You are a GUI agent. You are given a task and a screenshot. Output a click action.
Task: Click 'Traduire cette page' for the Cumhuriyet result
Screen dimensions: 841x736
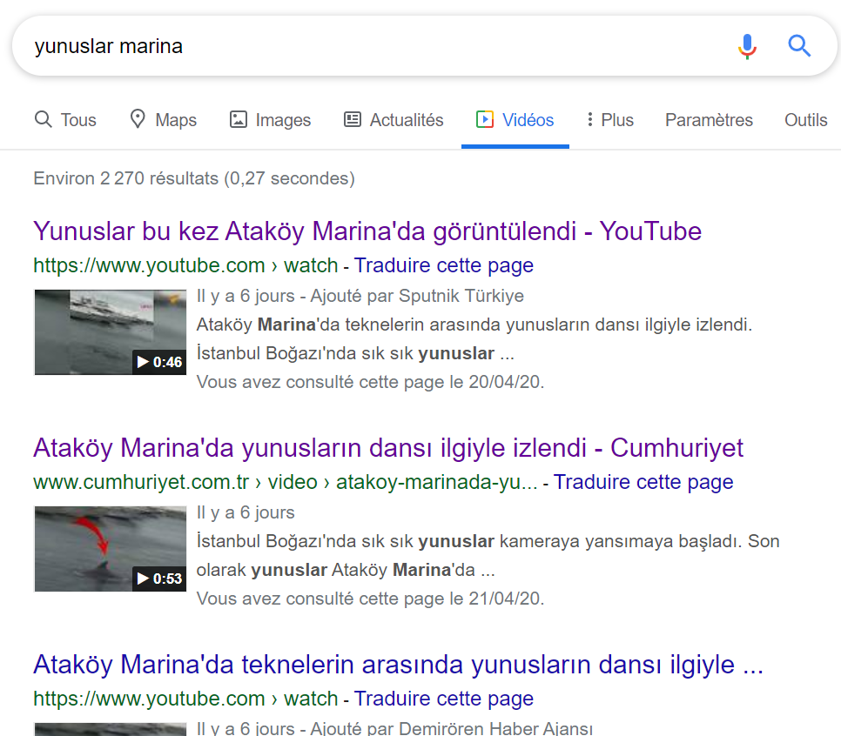pos(643,482)
